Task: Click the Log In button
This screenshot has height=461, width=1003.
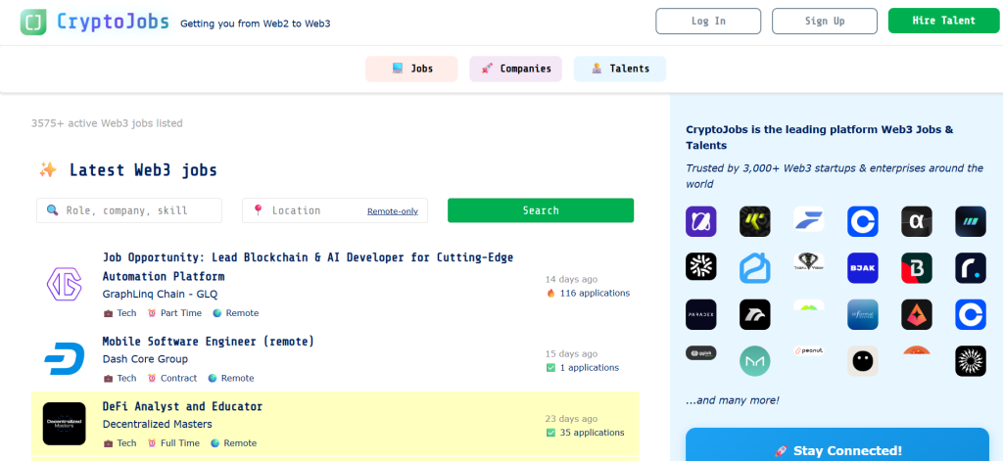Action: coord(708,22)
